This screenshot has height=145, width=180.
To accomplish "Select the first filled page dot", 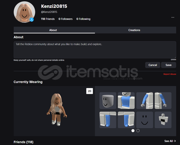I will 133,130.
